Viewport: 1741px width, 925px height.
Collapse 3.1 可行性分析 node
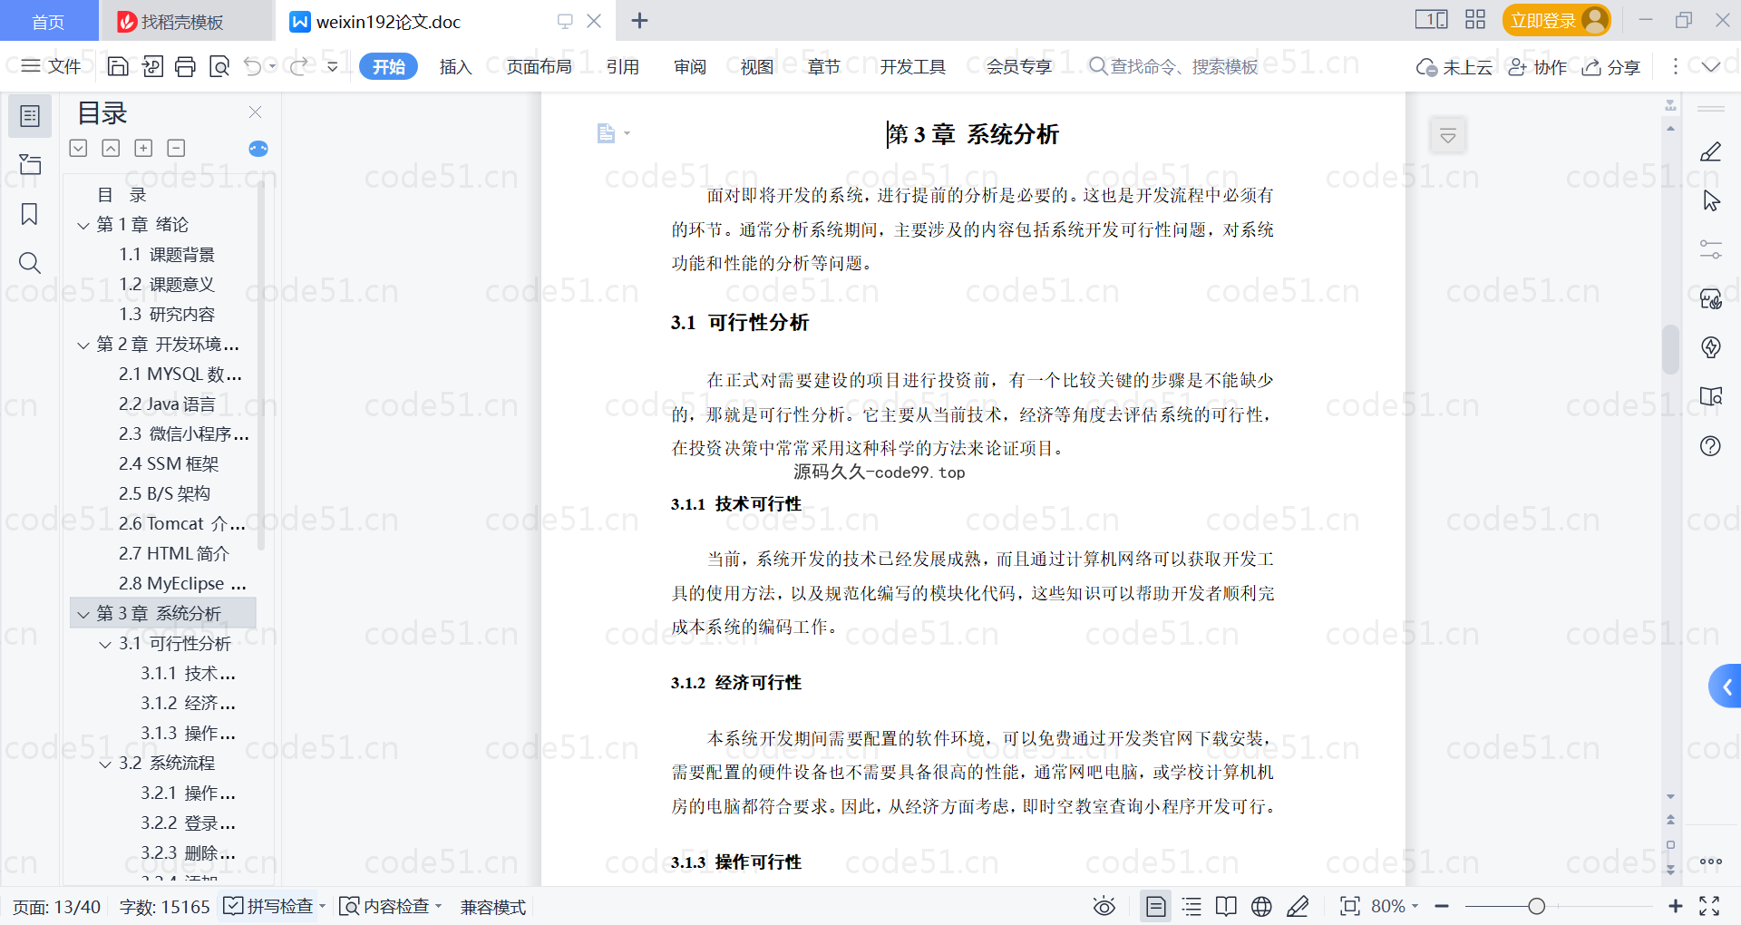pos(105,644)
